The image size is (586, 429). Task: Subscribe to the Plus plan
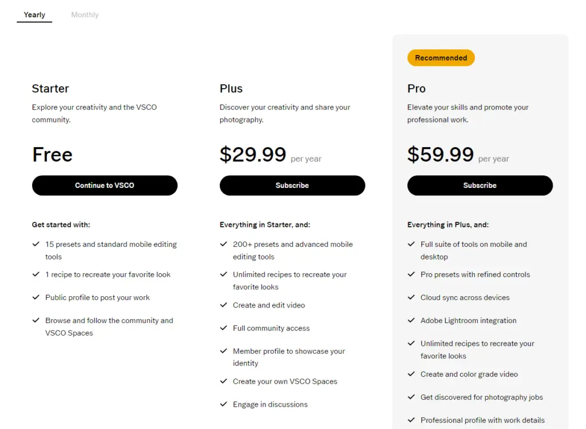click(292, 186)
